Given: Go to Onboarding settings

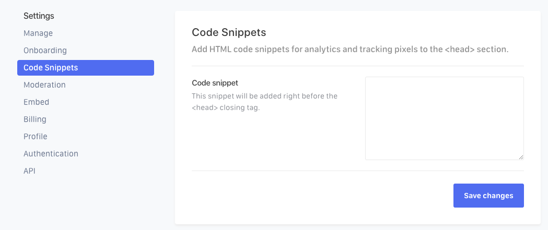Looking at the screenshot, I should point(45,51).
